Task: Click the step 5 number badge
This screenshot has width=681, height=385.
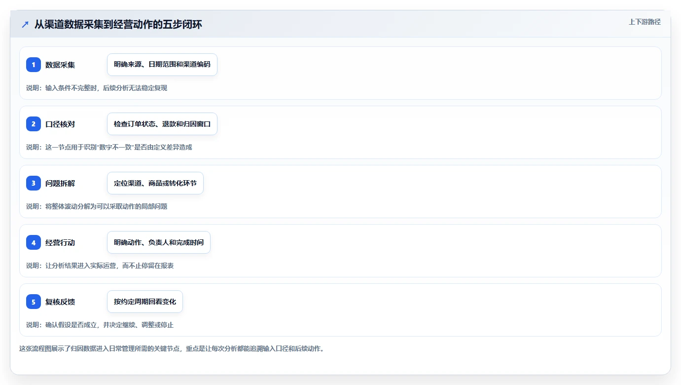Action: pos(34,302)
